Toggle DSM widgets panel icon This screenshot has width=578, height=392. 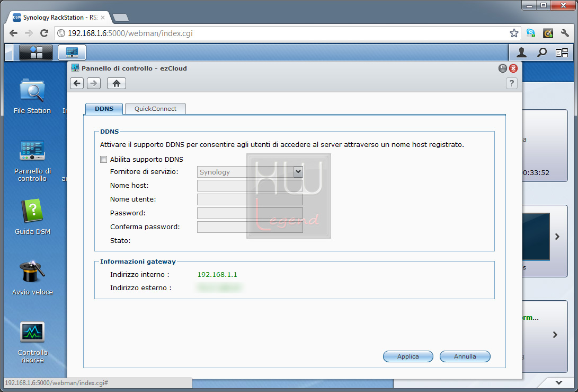click(562, 53)
